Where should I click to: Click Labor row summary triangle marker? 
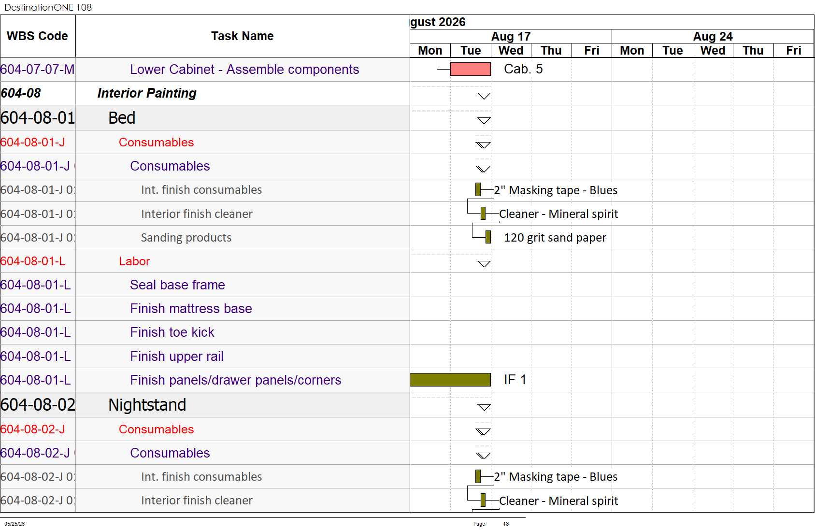pyautogui.click(x=484, y=264)
